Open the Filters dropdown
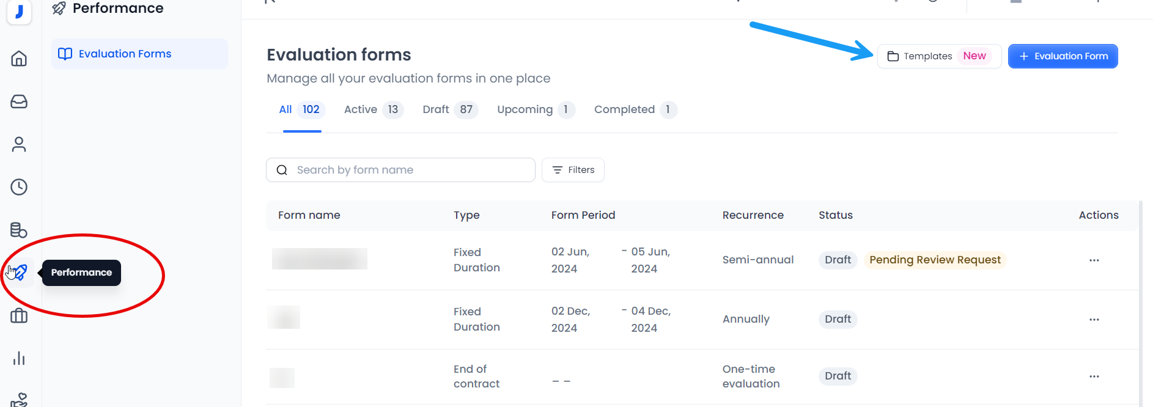Viewport: 1153px width, 407px height. click(573, 170)
